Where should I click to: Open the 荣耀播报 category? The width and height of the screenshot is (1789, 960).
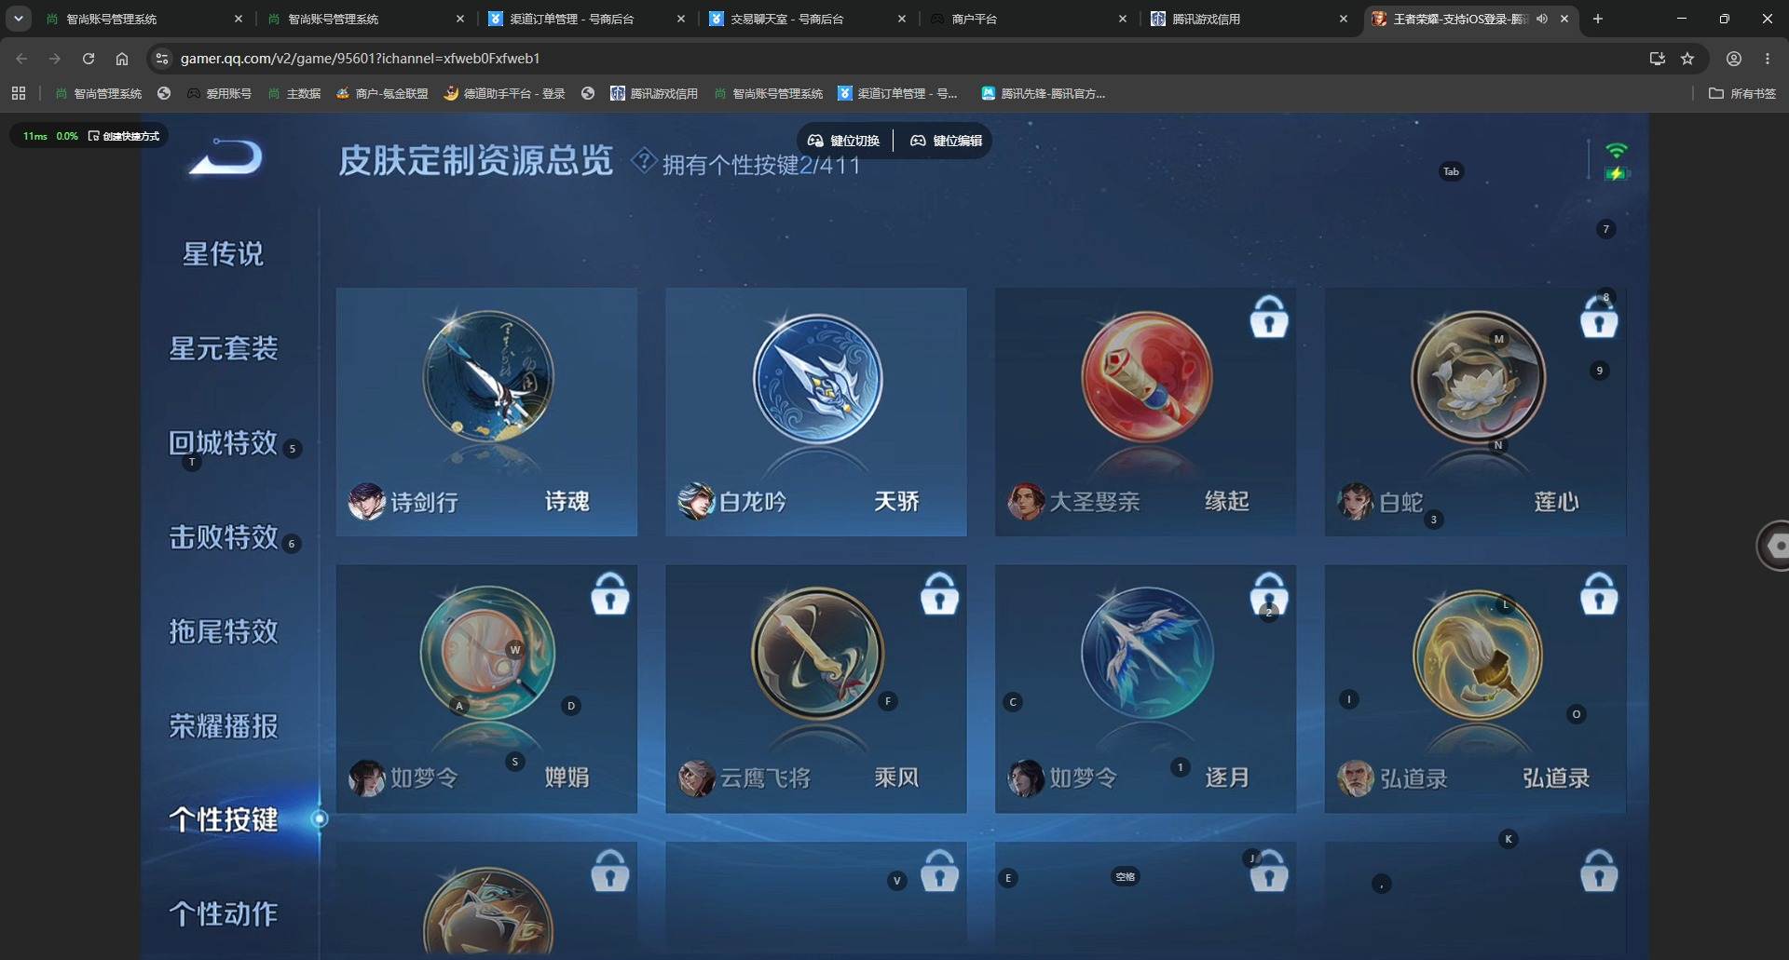[224, 726]
